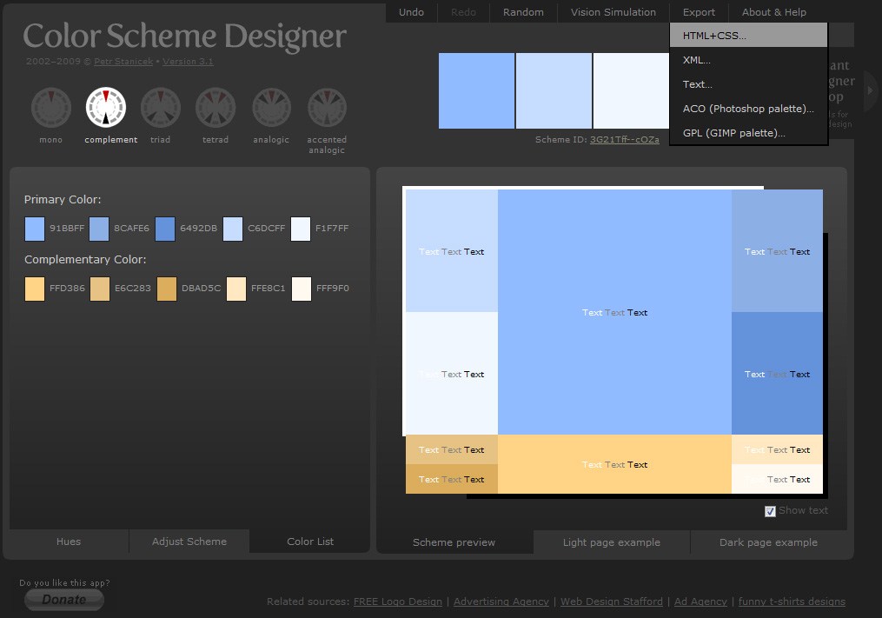Choose the triad scheme icon

pos(160,108)
